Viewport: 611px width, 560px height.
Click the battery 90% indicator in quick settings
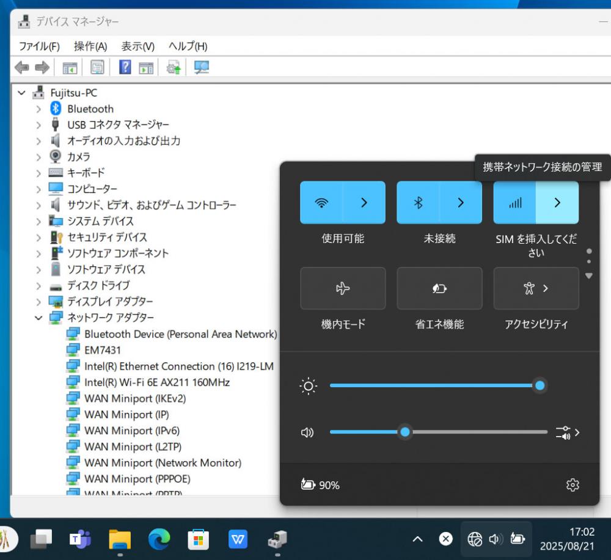click(320, 485)
